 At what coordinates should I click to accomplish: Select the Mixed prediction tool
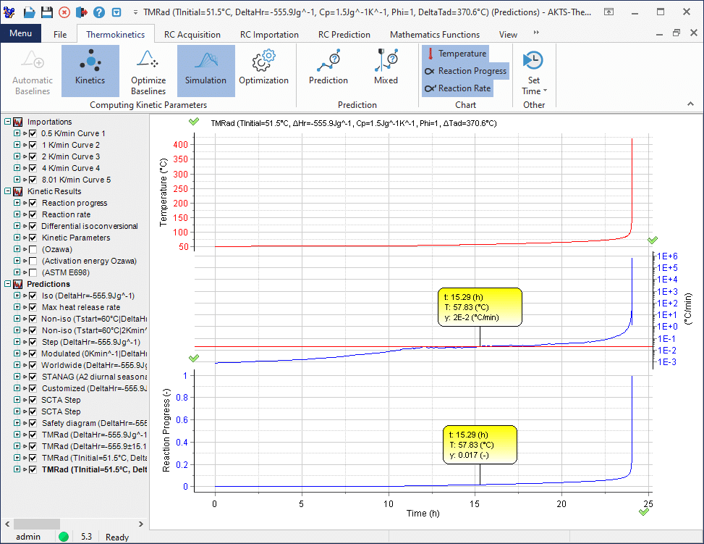[386, 70]
